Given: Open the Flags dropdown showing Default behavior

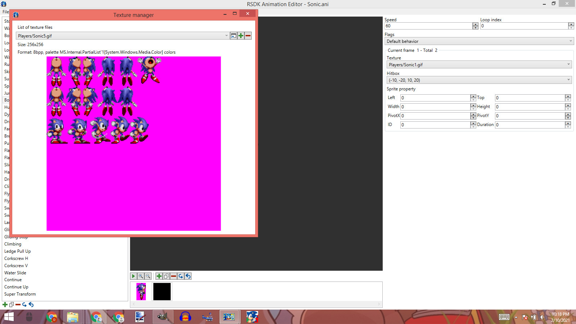Looking at the screenshot, I should pos(479,41).
